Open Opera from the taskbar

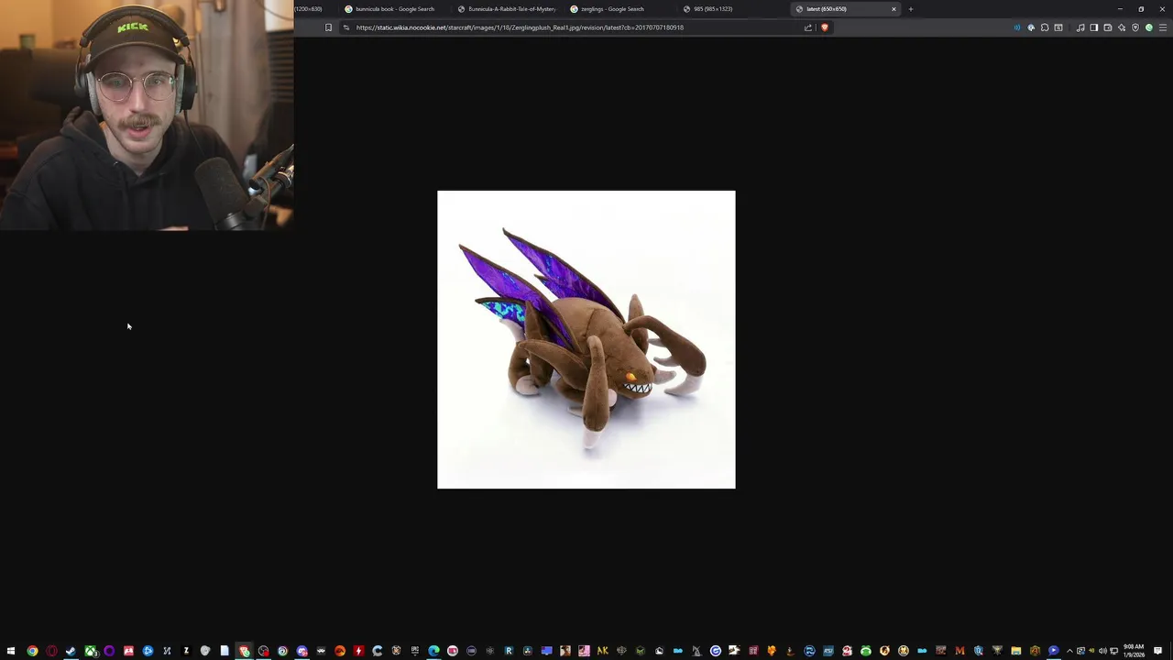coord(51,651)
